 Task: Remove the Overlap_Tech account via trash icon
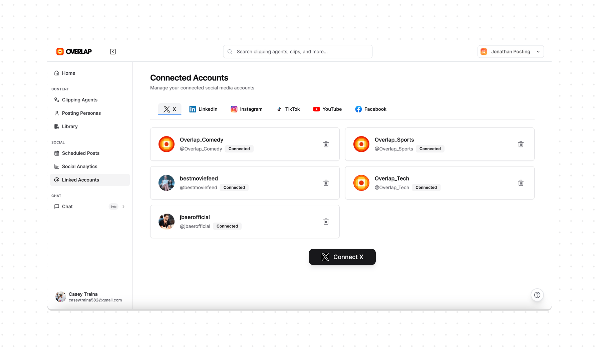pos(521,183)
